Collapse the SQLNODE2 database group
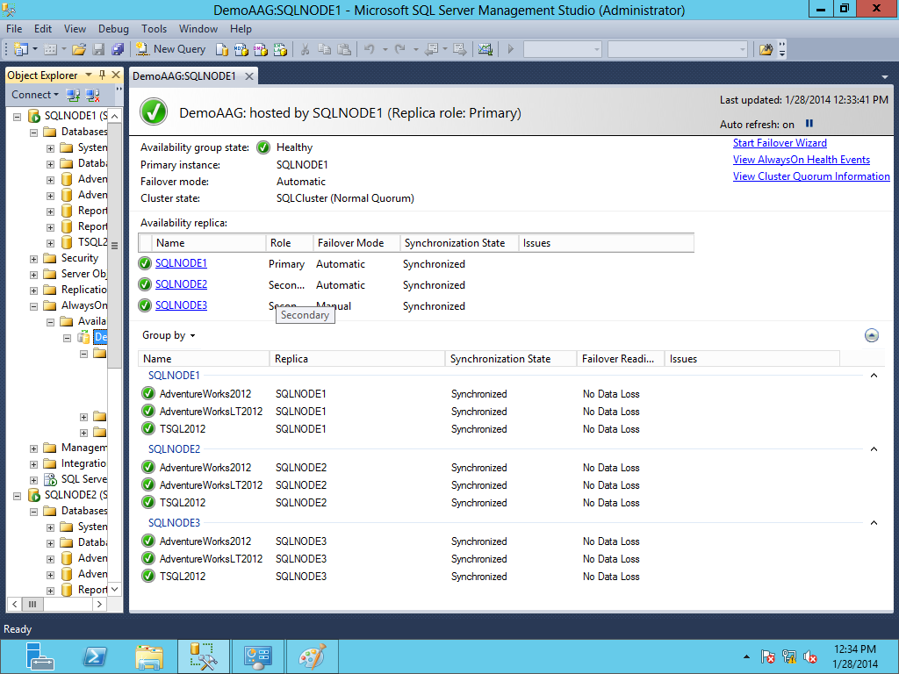 (x=874, y=449)
